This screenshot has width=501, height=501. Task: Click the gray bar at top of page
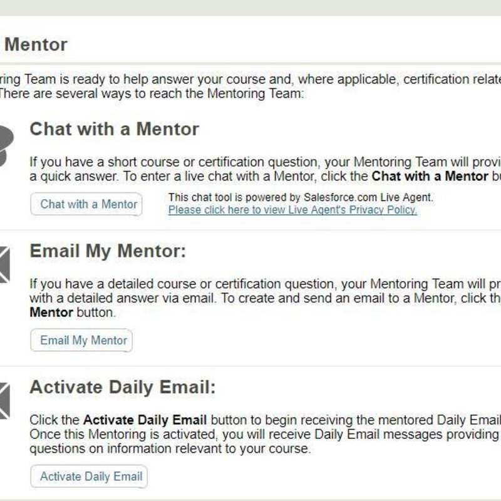(250, 8)
